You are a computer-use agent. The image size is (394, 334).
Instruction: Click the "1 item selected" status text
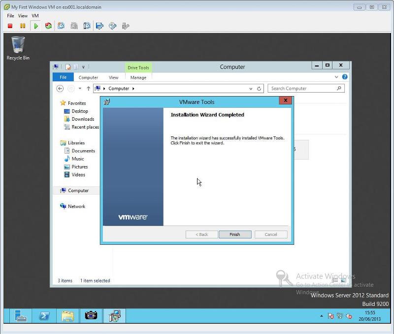pos(95,280)
